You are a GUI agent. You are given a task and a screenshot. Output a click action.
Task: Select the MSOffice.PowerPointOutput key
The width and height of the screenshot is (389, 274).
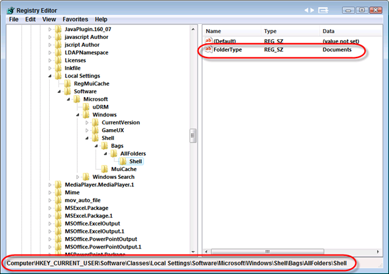point(101,239)
